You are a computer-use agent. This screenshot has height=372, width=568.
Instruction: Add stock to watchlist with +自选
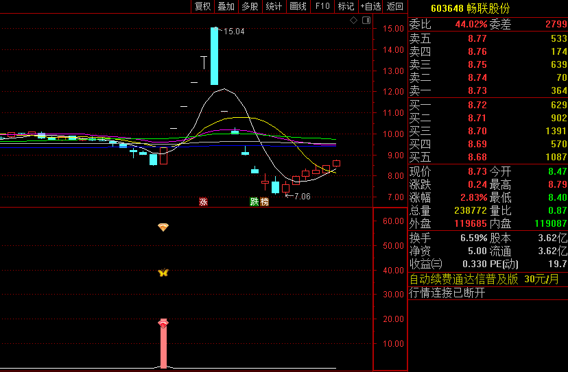370,7
